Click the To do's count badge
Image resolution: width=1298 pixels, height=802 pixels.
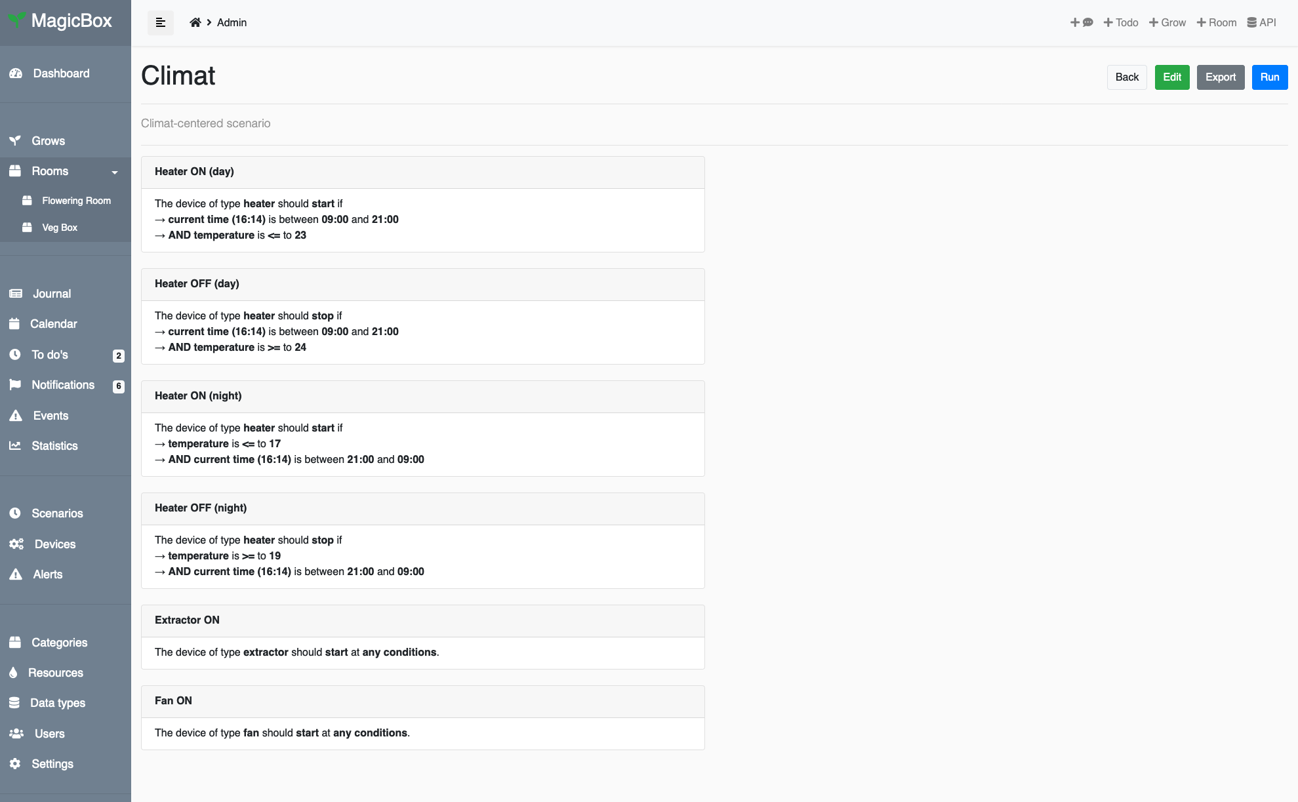(x=119, y=355)
